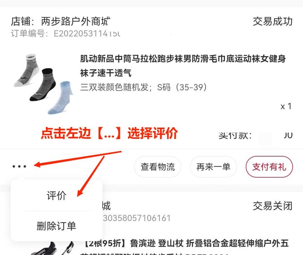Viewport: 303px width, 255px height.
Task: Click the 交易成功 order status label
Action: (x=272, y=21)
